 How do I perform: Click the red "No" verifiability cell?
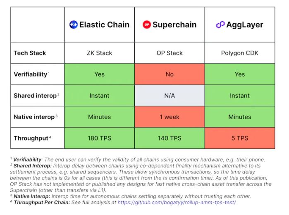pyautogui.click(x=170, y=74)
